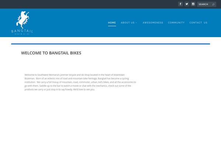
Task: Click the paragraph starting 'Welcome to Southwest Montana's'
Action: 80,82
